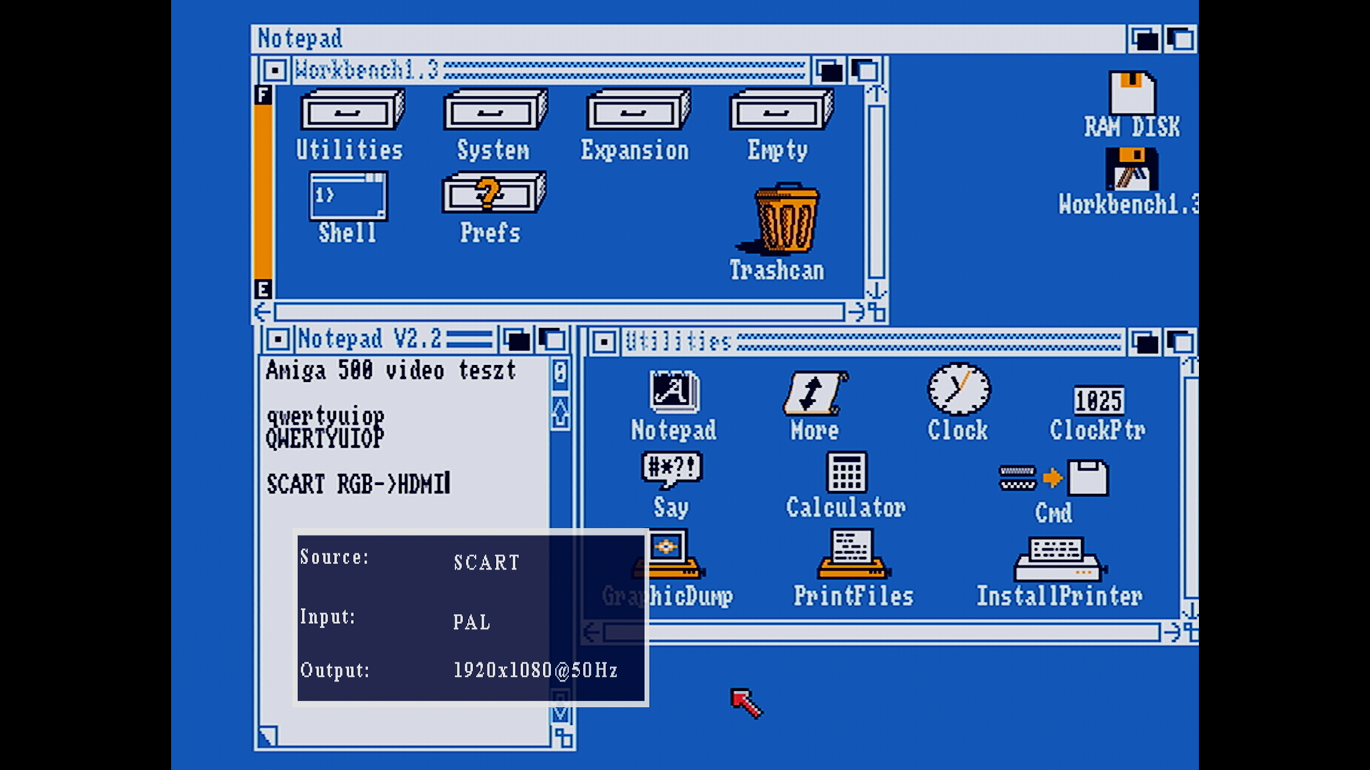Click the Notepad V2.2 title bar text
This screenshot has height=770, width=1370.
tap(368, 339)
